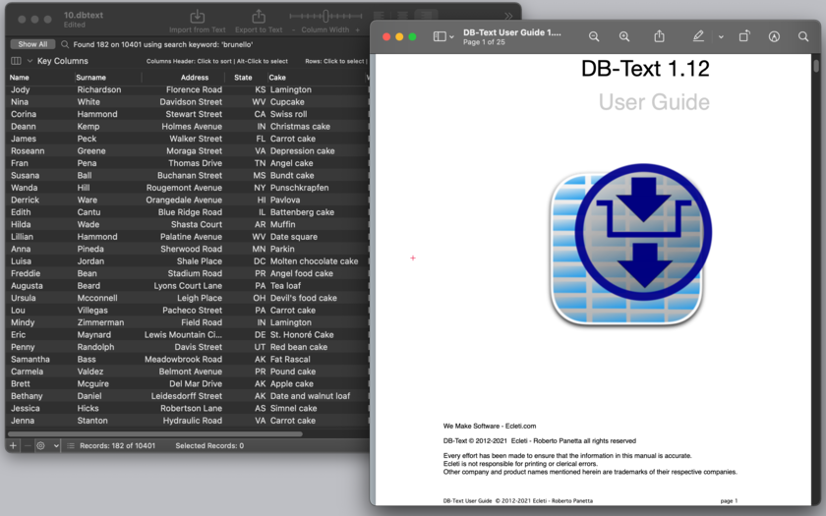The image size is (826, 516).
Task: Zoom in the PDF in Preview
Action: [x=624, y=36]
